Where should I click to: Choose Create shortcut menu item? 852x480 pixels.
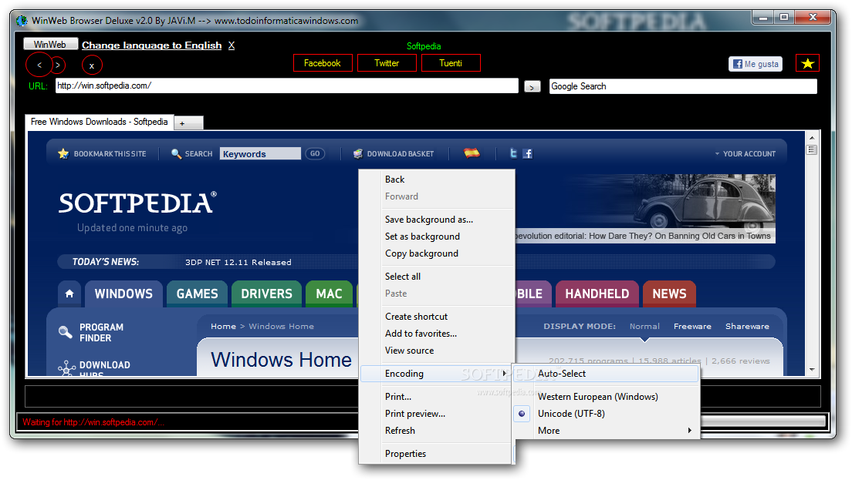[436, 316]
